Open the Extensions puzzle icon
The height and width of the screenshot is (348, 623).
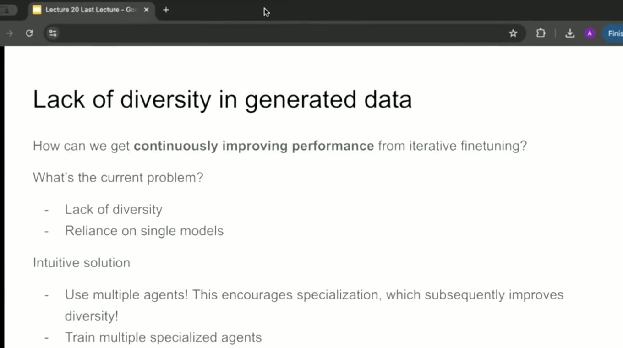[x=541, y=33]
